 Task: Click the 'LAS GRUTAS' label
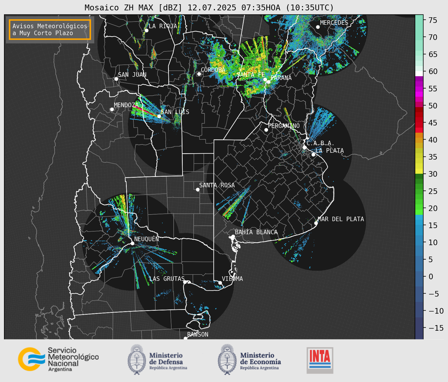coord(167,279)
